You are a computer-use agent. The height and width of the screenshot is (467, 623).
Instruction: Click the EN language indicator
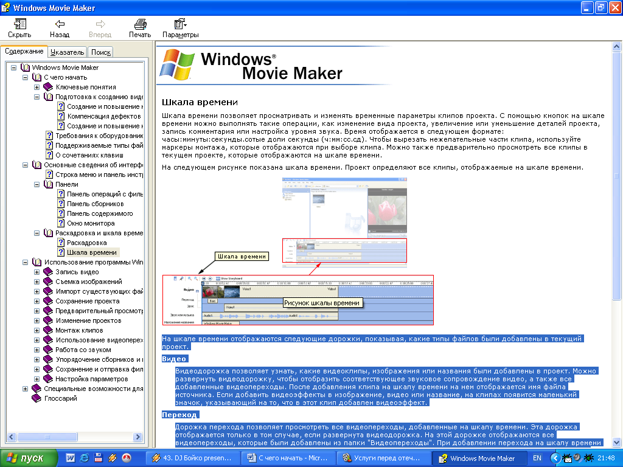click(x=537, y=458)
